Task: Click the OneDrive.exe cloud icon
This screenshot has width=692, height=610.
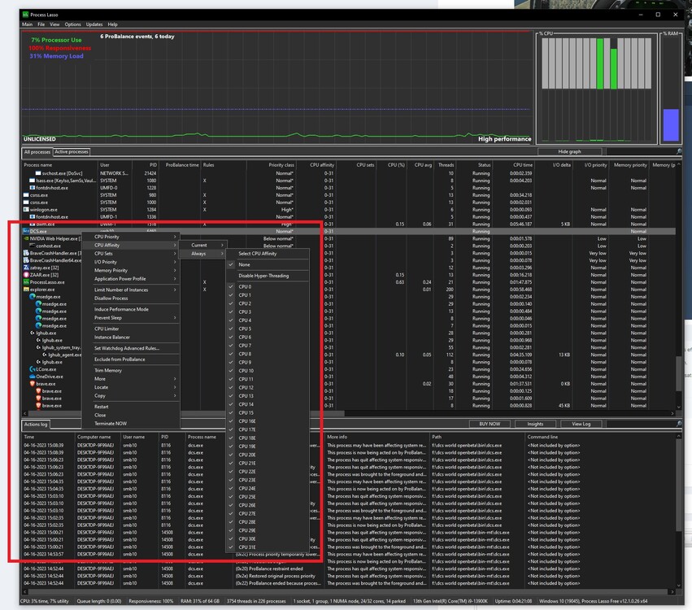Action: coord(31,377)
